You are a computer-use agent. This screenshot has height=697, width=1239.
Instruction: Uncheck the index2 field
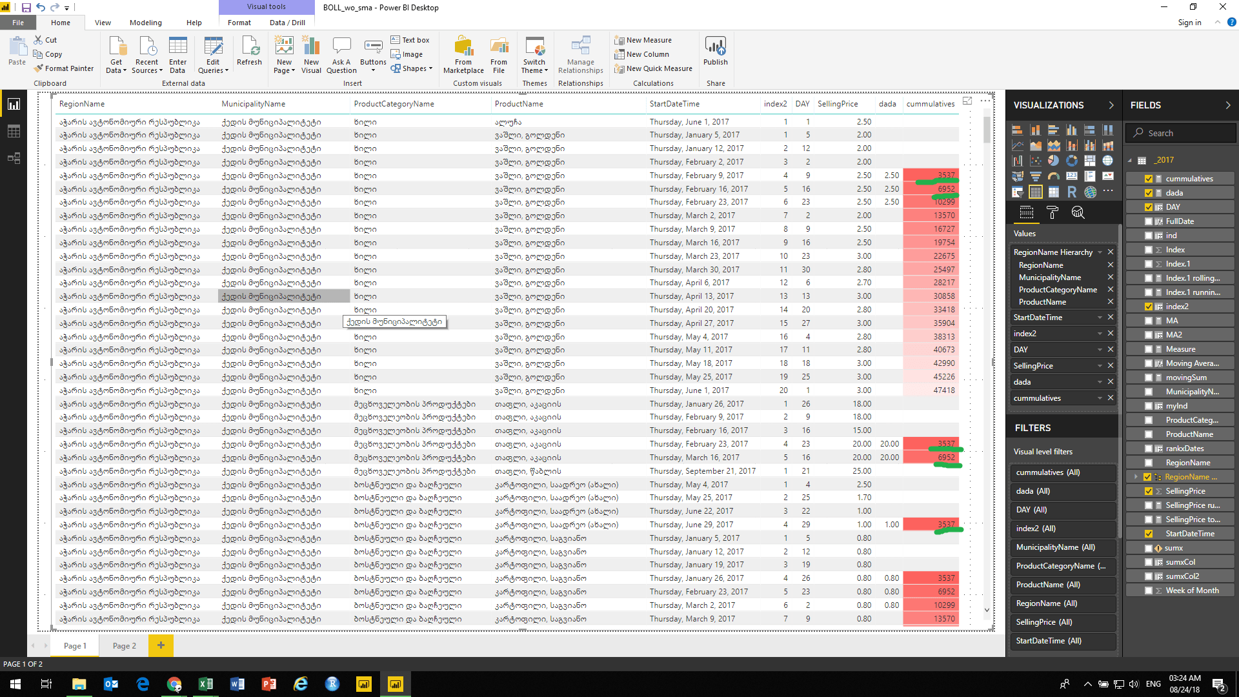[x=1149, y=307]
